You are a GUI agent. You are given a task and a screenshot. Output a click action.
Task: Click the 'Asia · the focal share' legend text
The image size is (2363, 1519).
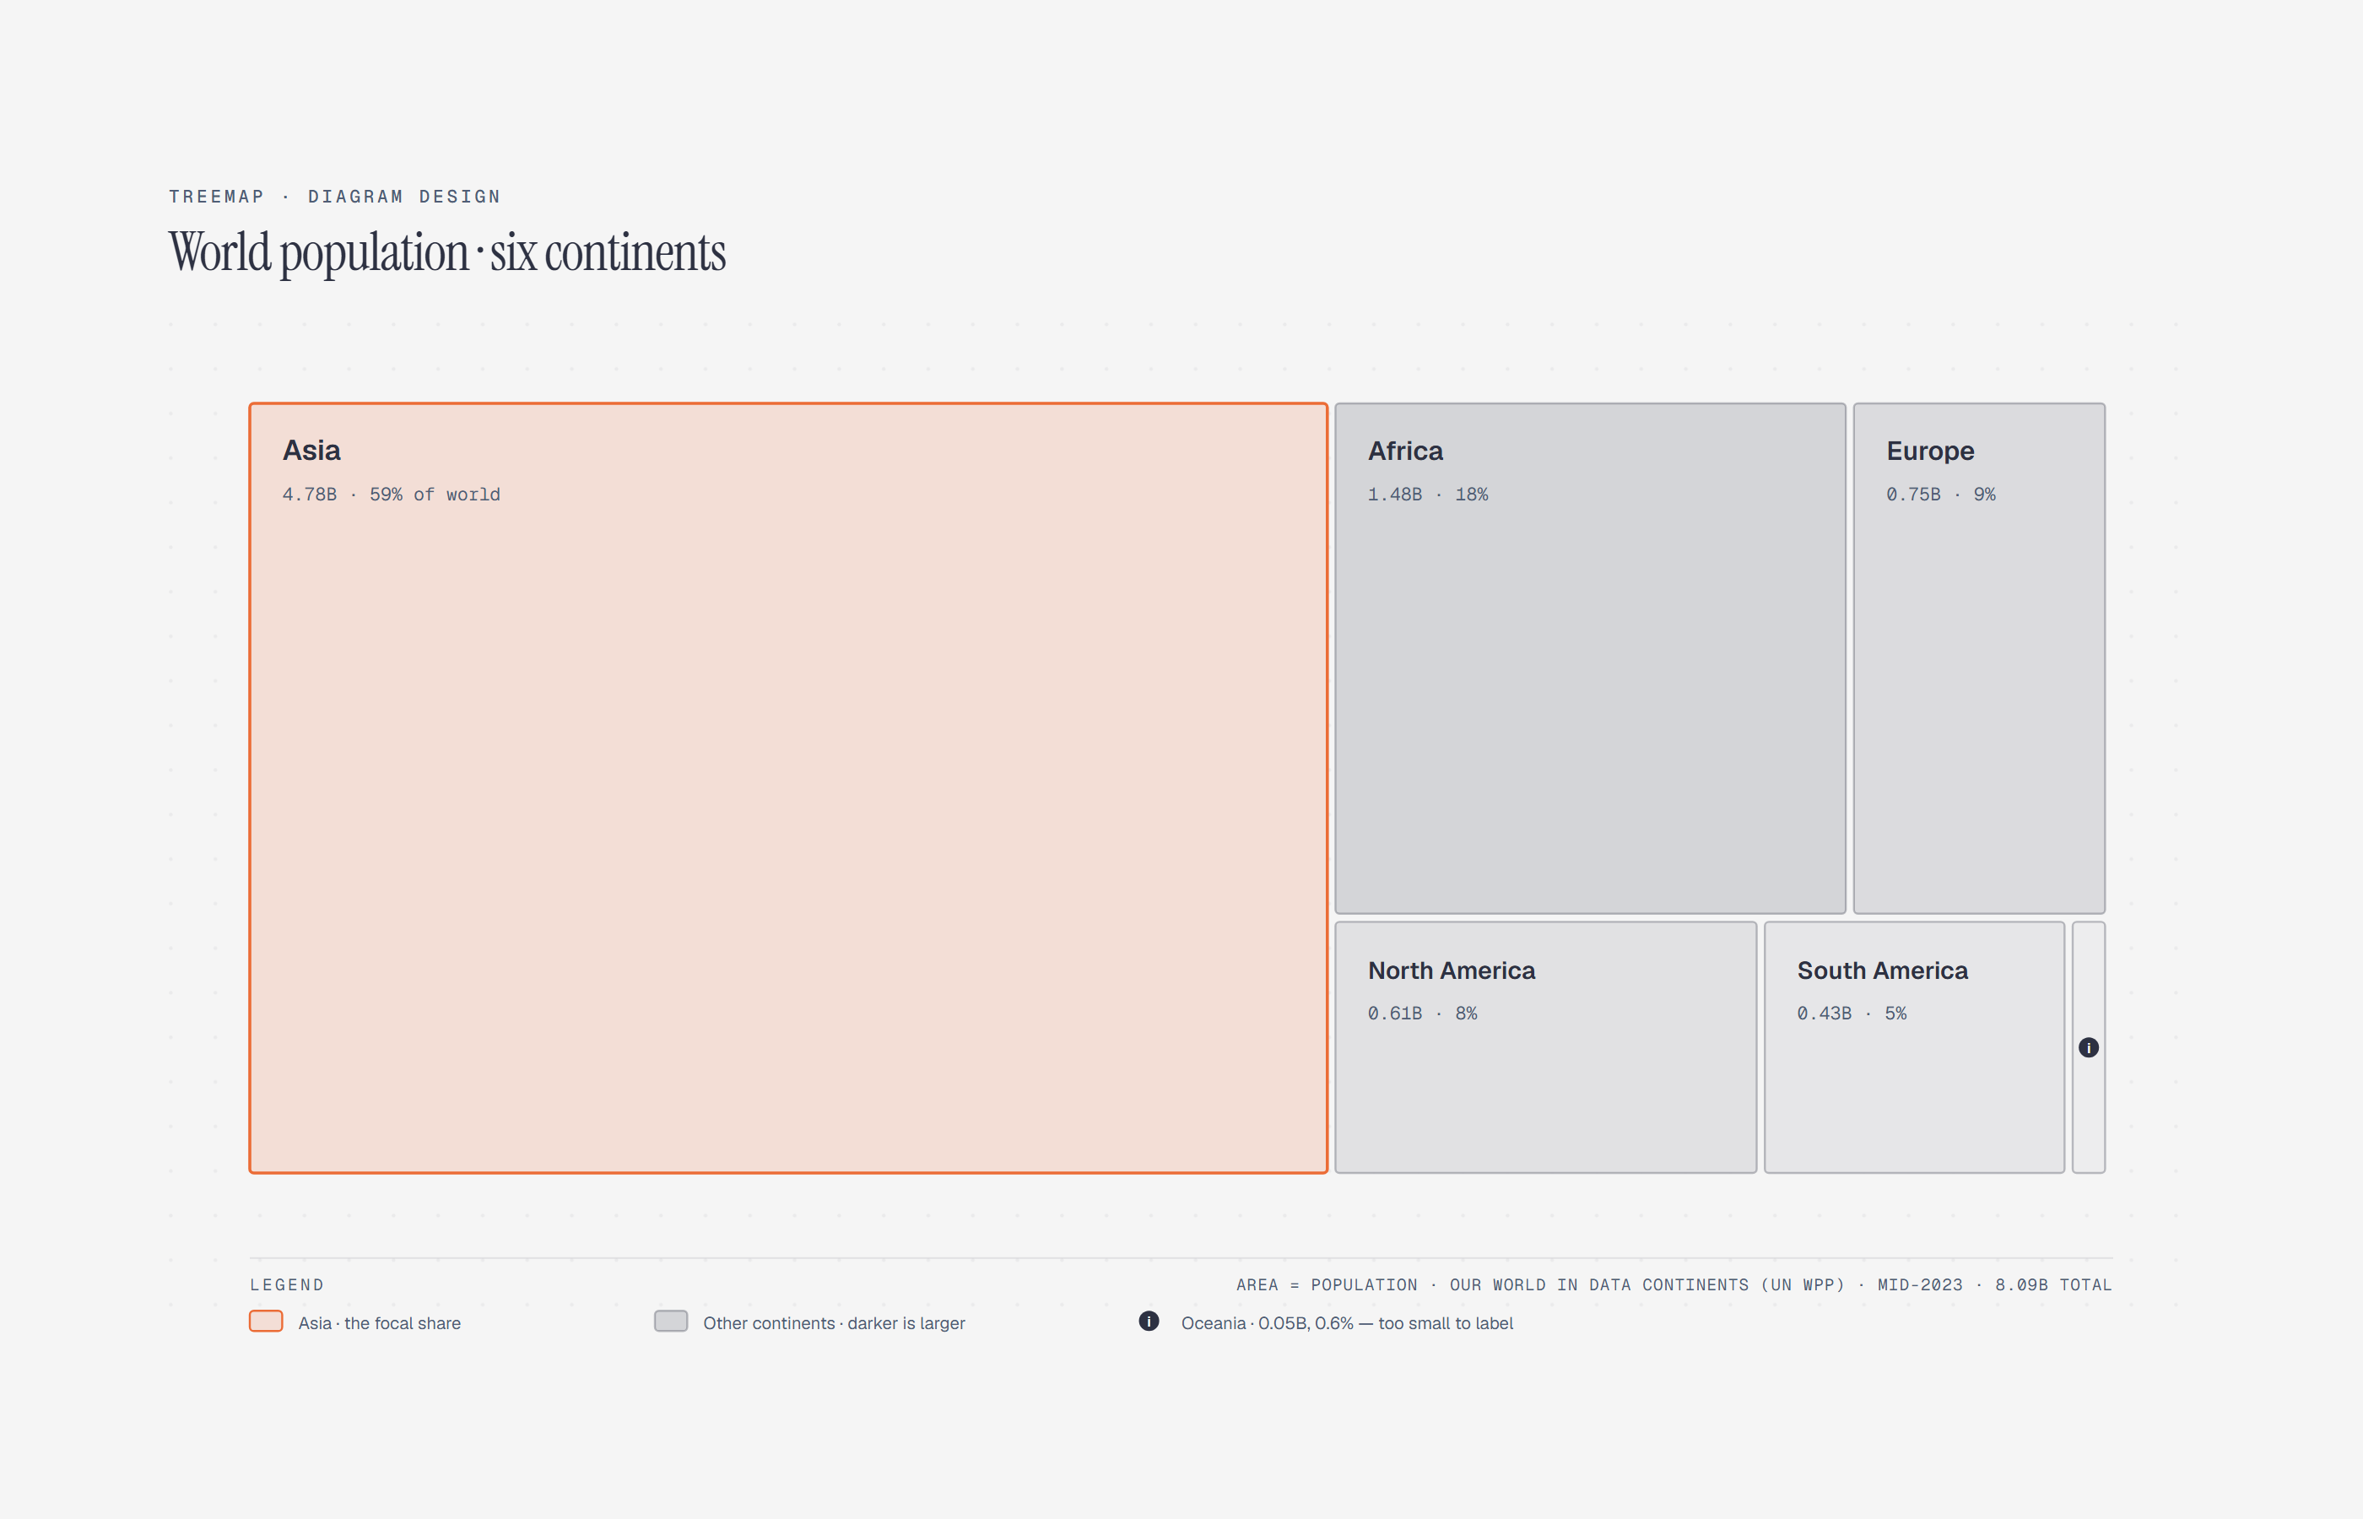(x=380, y=1322)
